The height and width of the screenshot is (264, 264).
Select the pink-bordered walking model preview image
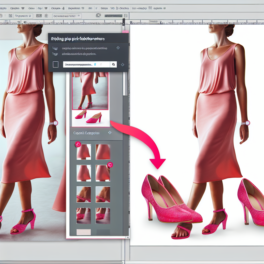tap(90, 91)
